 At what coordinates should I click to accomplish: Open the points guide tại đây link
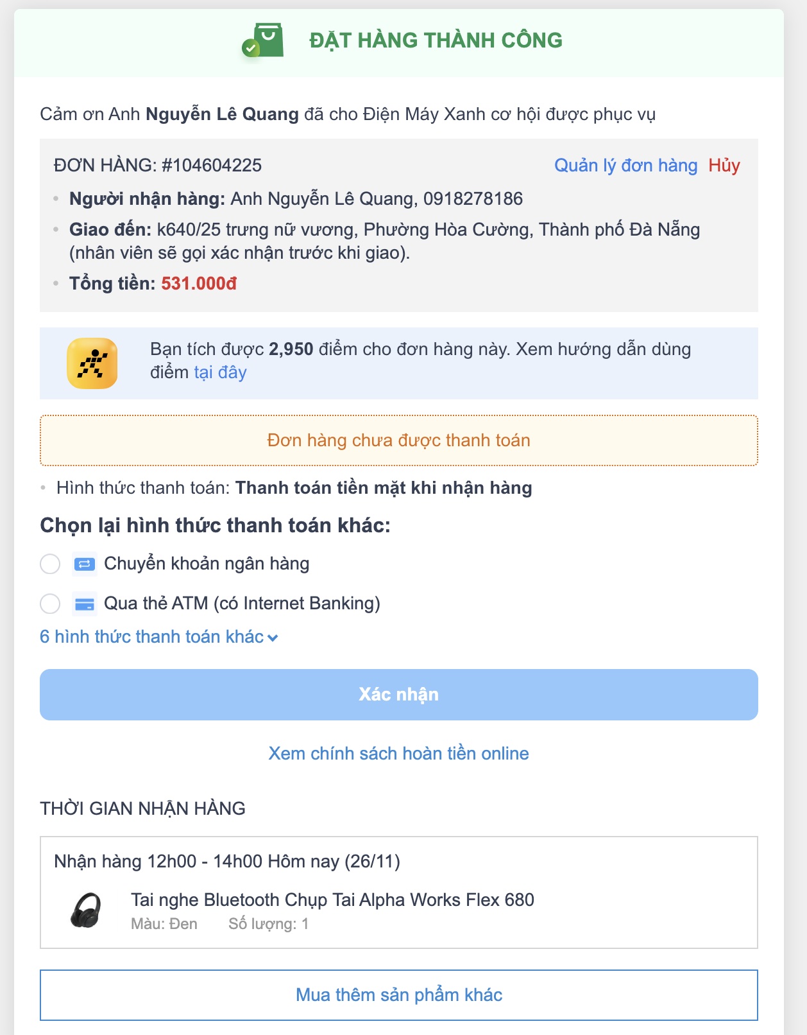tap(220, 372)
